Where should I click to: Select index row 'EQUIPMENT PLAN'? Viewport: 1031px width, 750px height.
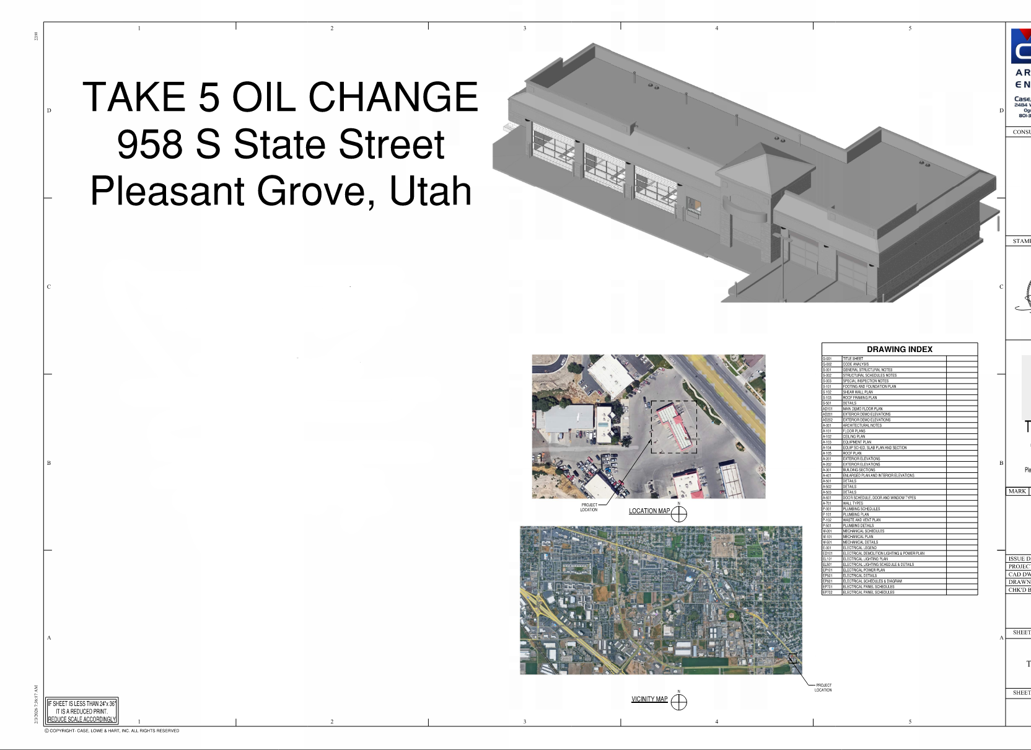click(900, 443)
